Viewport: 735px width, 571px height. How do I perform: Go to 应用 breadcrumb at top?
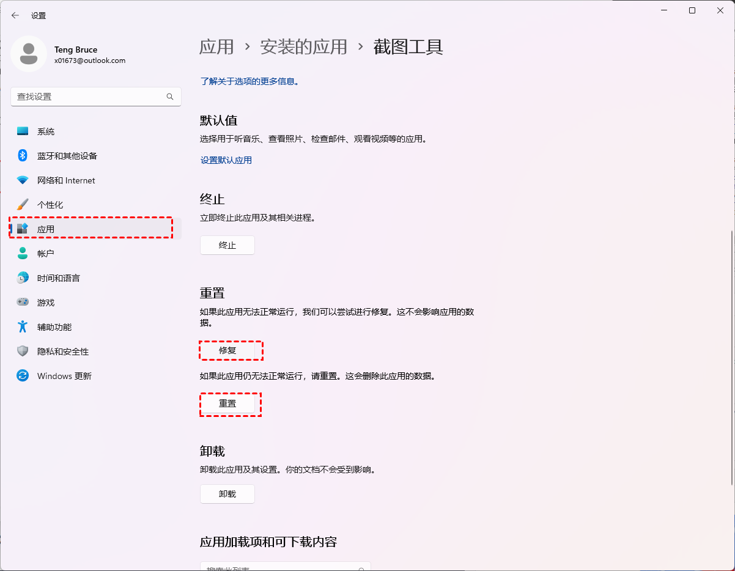tap(217, 47)
